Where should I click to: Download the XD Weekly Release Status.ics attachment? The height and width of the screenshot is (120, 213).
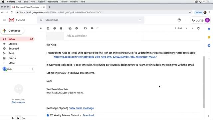point(88,115)
